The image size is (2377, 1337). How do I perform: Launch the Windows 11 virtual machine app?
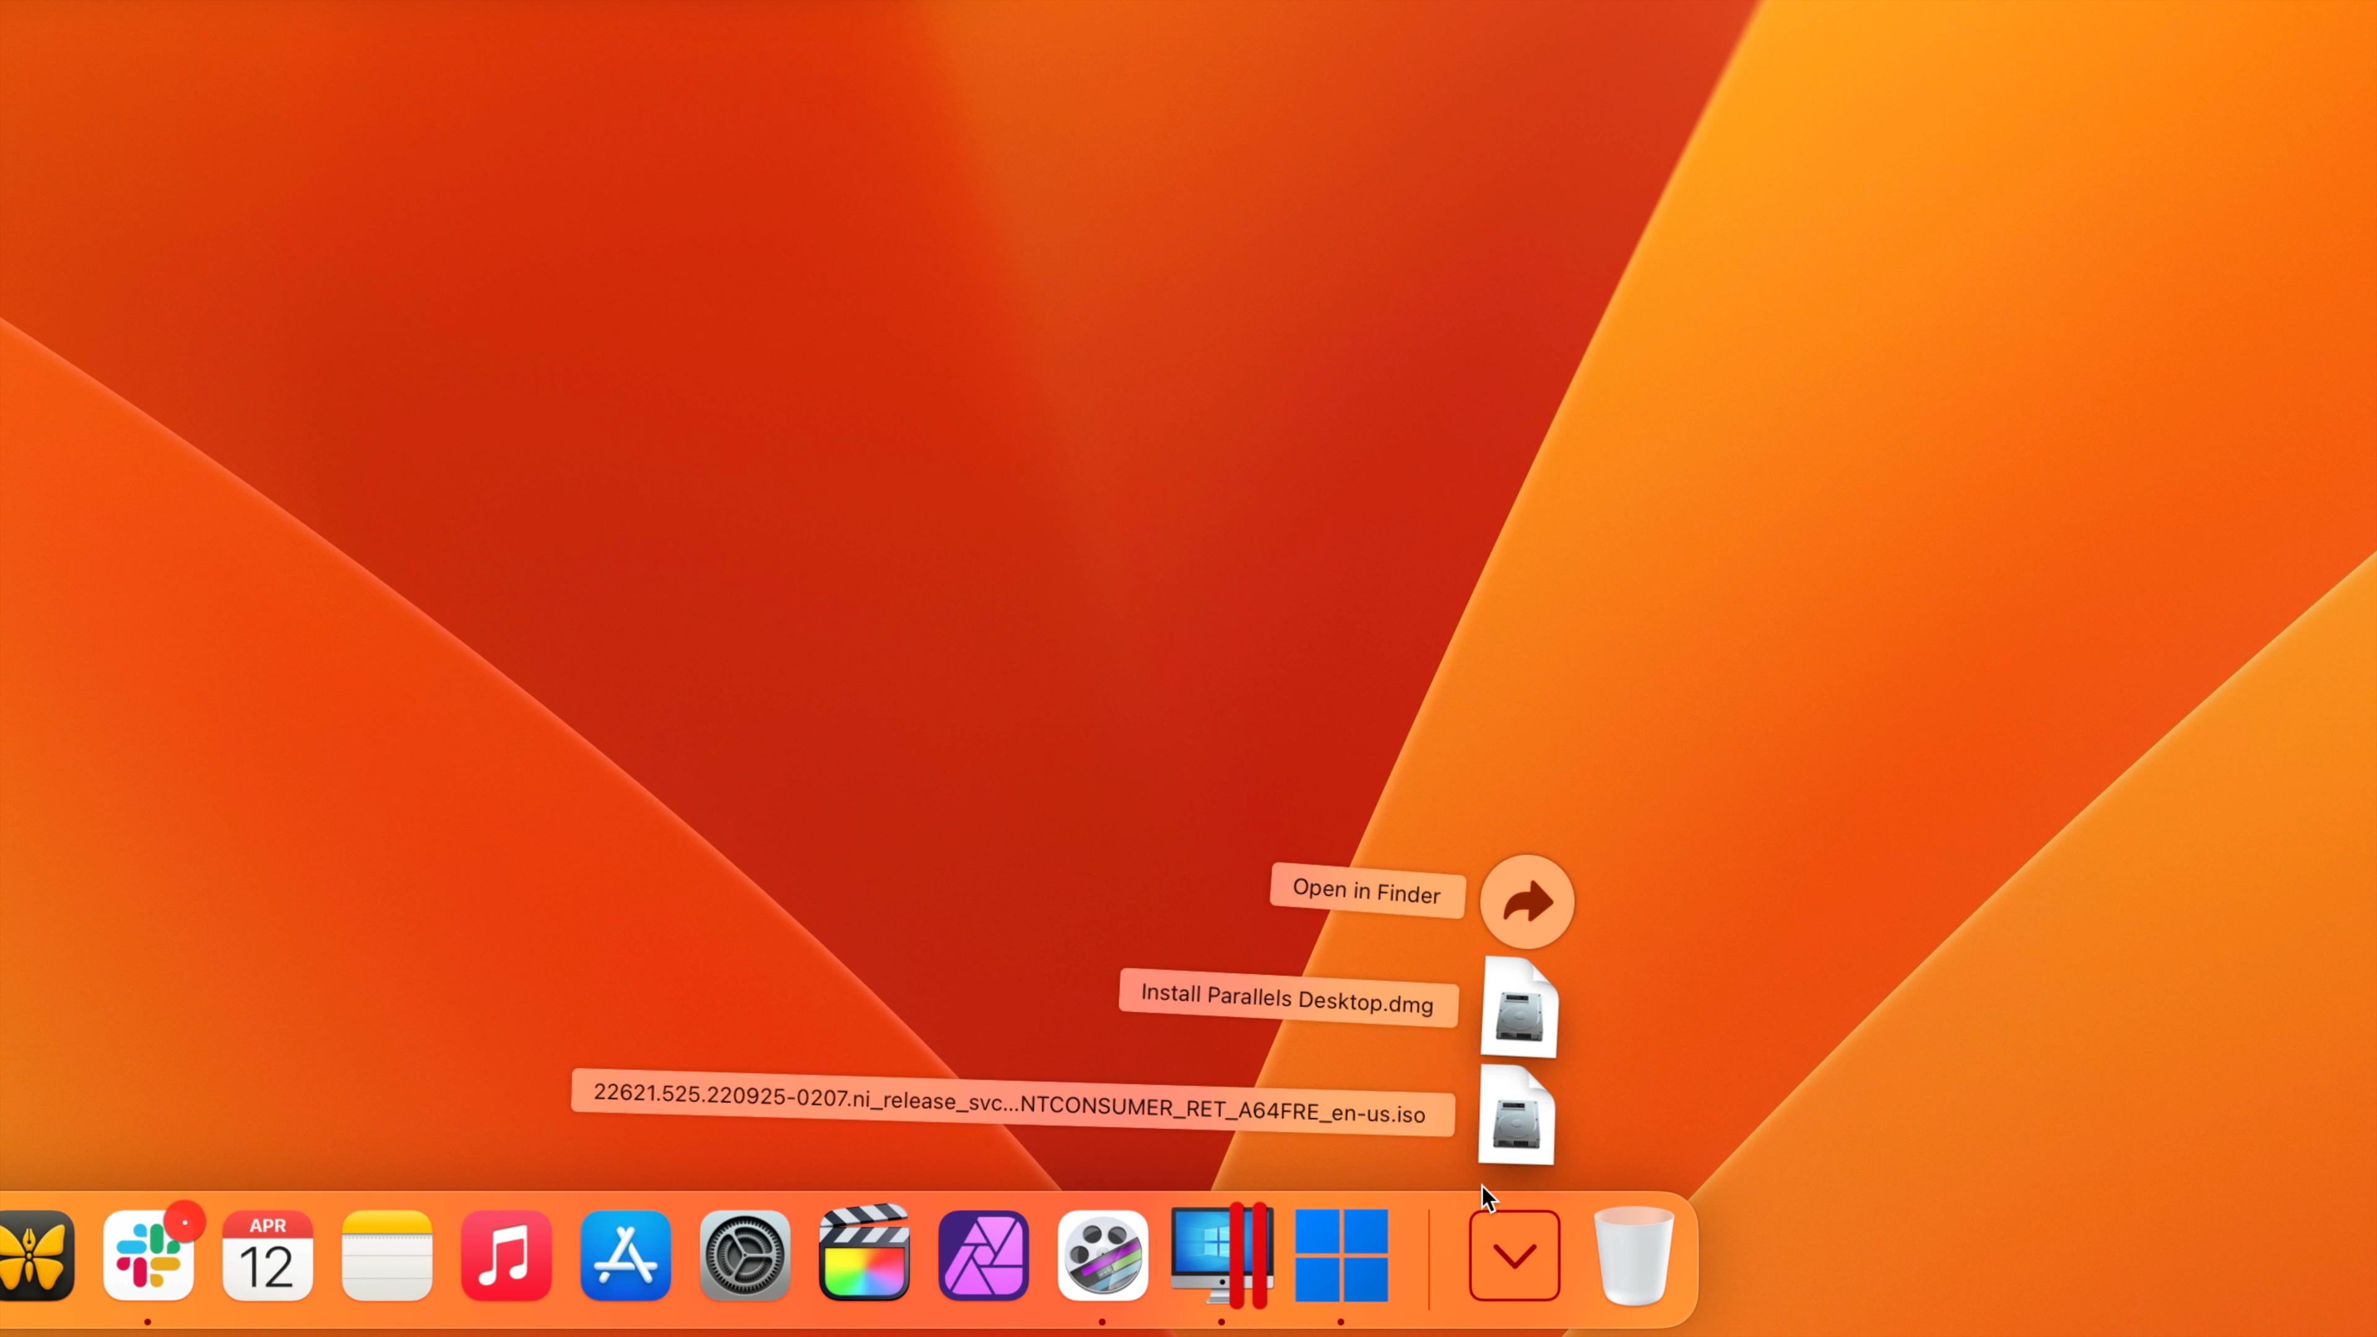point(1341,1256)
